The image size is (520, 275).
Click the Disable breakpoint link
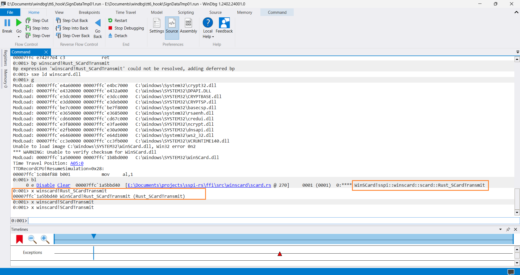tap(46, 185)
